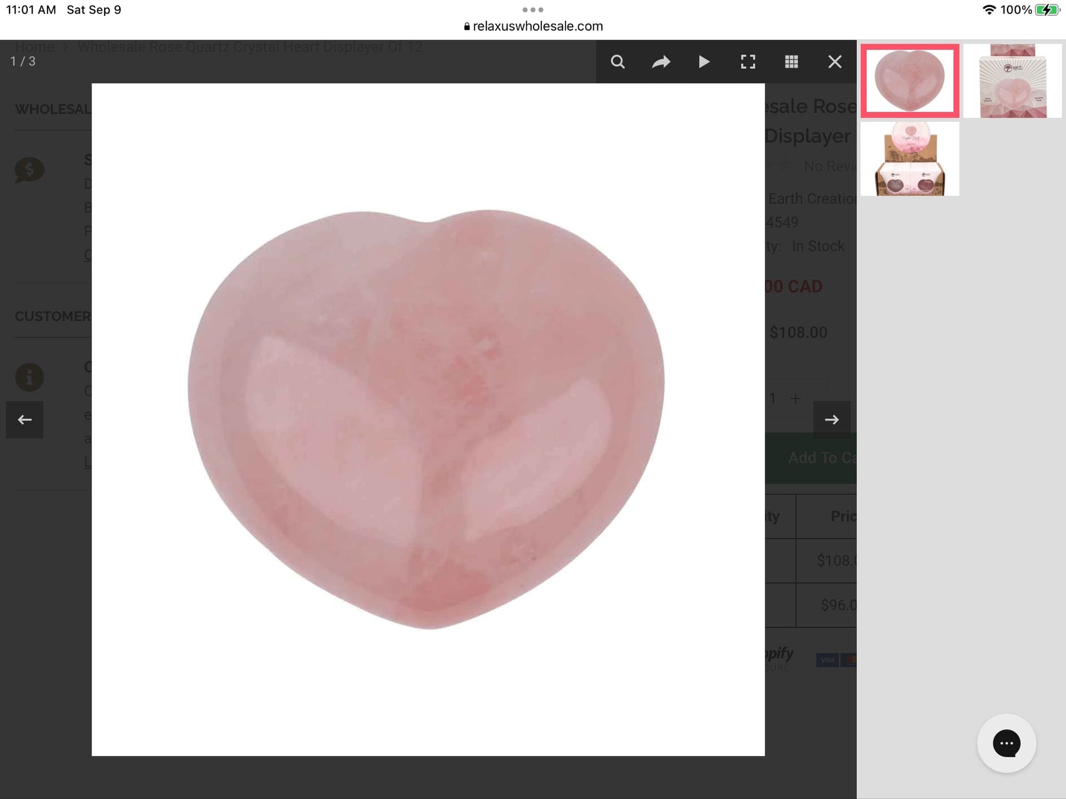Tap the relaxuswholesale.com address bar

tap(533, 26)
